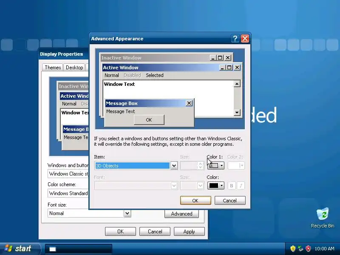The width and height of the screenshot is (340, 255).
Task: Click the Active Window maximize button in preview
Action: tap(229, 68)
